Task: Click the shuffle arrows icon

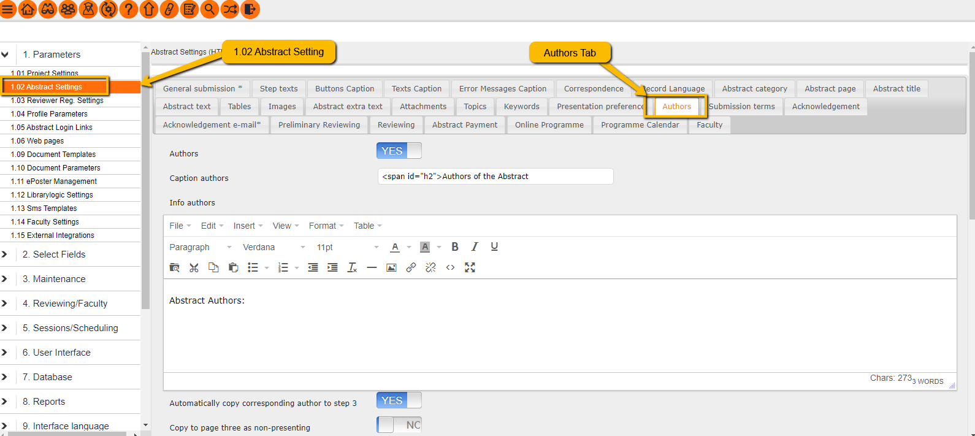Action: [230, 9]
